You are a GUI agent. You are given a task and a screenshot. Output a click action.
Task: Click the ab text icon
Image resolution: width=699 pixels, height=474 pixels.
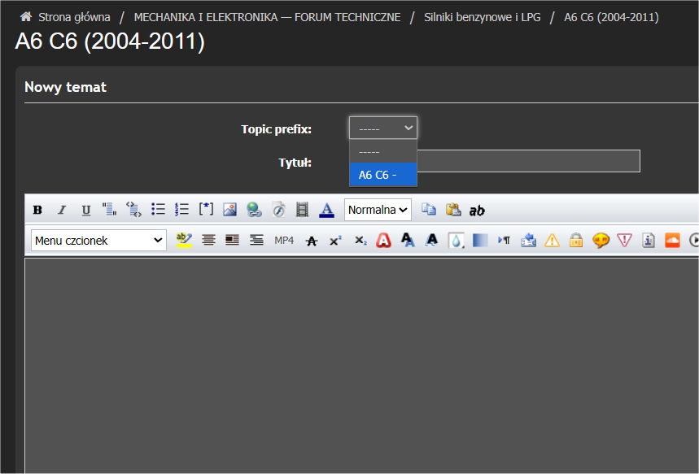click(x=477, y=211)
